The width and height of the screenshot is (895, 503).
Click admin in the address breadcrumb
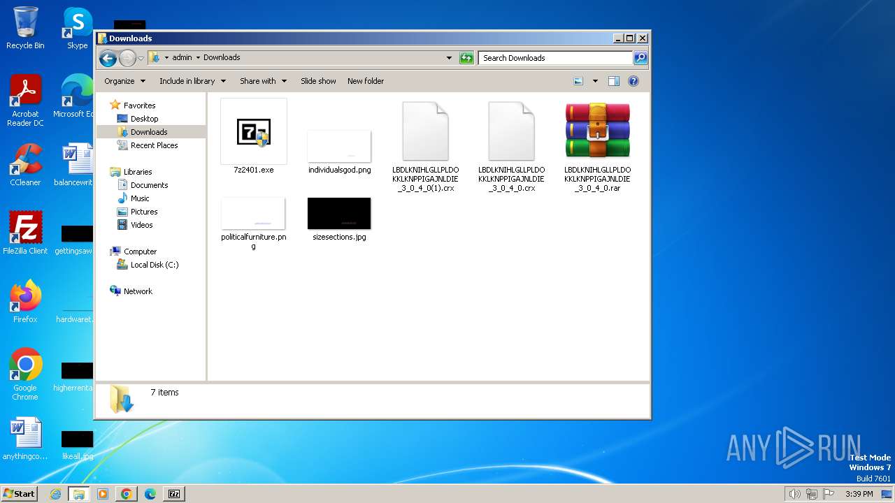(x=182, y=57)
